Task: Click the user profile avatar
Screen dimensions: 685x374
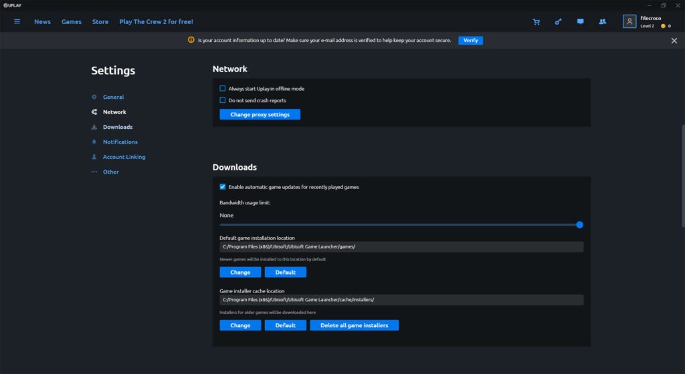Action: tap(629, 21)
